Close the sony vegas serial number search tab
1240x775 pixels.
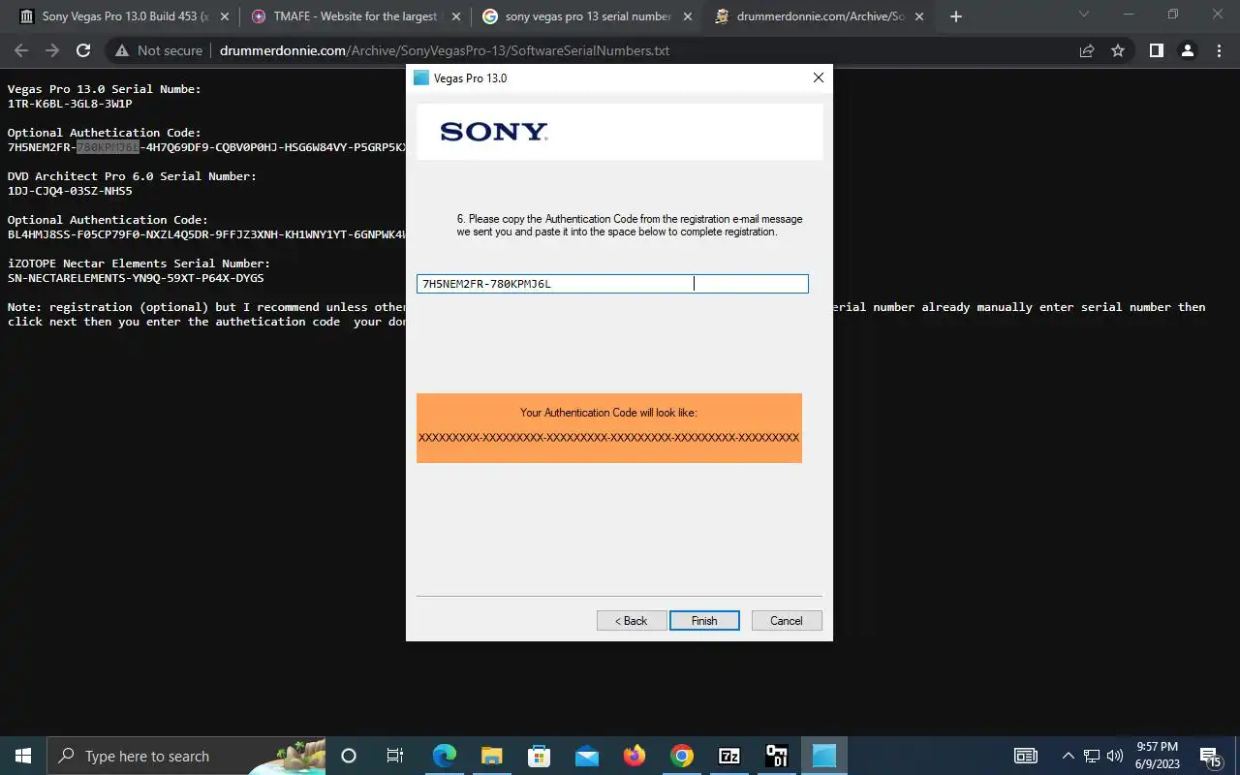point(687,16)
